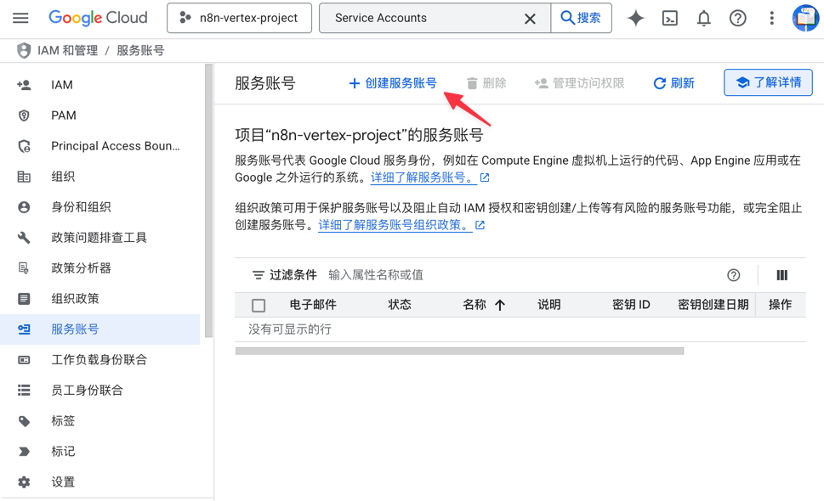Sort by 名称 column arrow
The width and height of the screenshot is (824, 501).
[x=500, y=306]
